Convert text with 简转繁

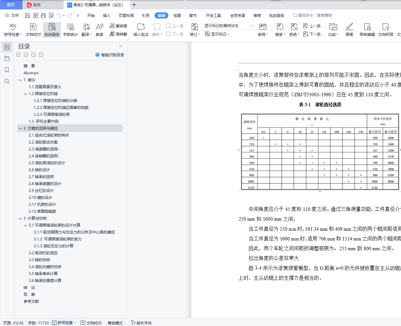119,34
